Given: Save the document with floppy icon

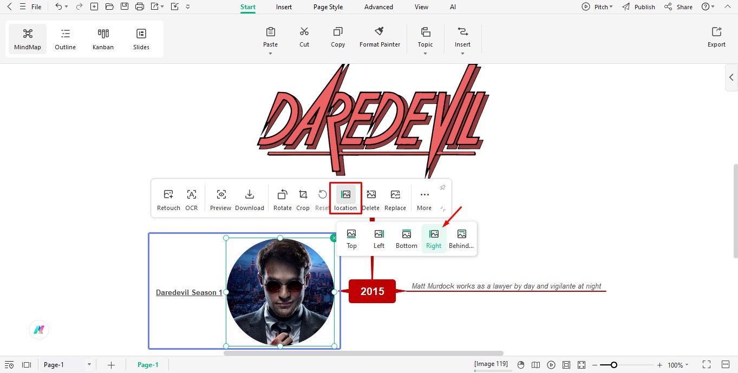Looking at the screenshot, I should pyautogui.click(x=125, y=7).
